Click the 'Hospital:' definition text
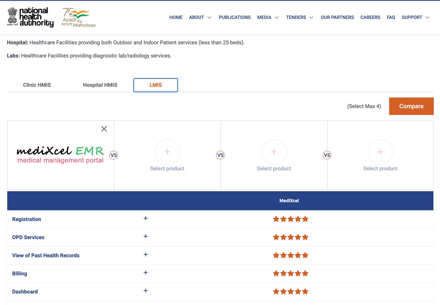440x305 pixels. [x=126, y=43]
